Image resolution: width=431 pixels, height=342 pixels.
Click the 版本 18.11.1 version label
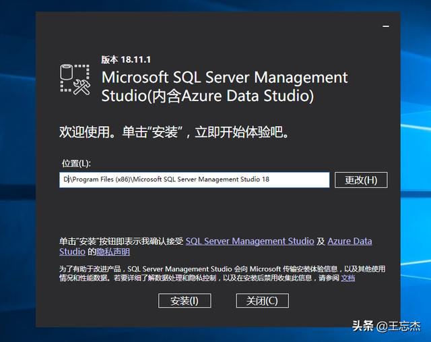[x=121, y=59]
